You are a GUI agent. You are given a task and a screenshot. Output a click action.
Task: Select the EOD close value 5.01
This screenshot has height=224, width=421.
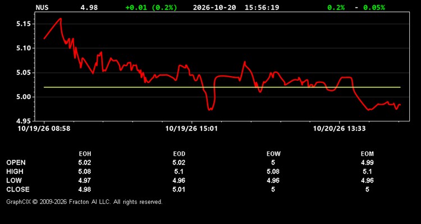coord(179,189)
